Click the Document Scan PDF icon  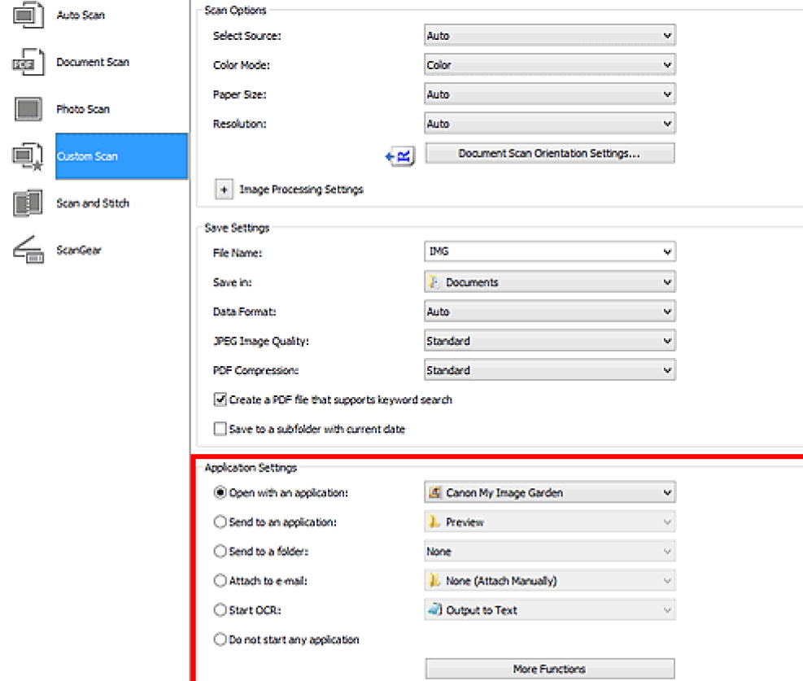(28, 63)
